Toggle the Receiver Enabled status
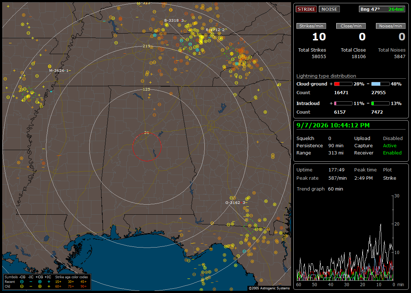Image resolution: width=411 pixels, height=293 pixels. click(392, 153)
